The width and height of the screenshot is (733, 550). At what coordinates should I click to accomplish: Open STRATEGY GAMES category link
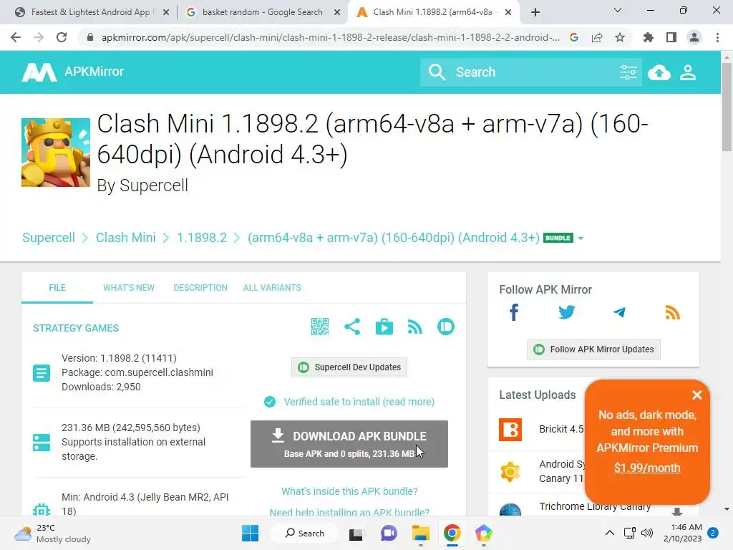[x=76, y=328]
